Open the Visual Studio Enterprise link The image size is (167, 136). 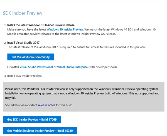click(x=72, y=67)
